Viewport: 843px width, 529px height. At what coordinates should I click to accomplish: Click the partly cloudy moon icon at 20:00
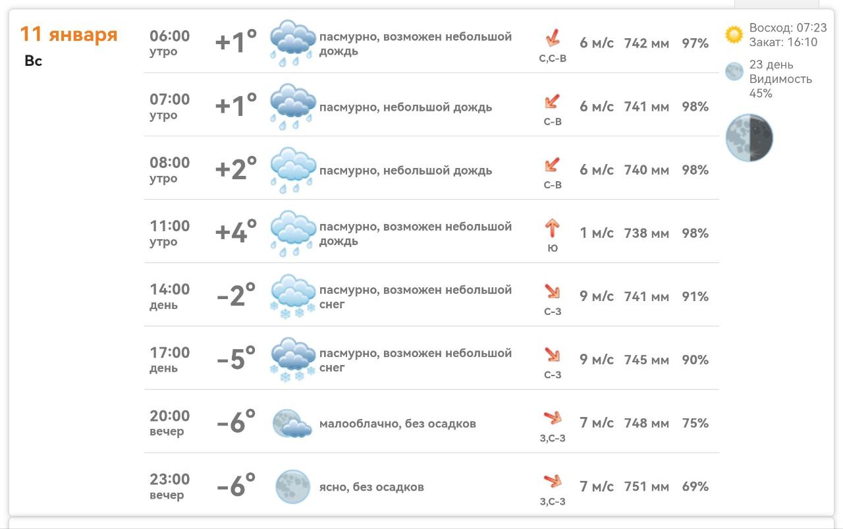[x=292, y=423]
